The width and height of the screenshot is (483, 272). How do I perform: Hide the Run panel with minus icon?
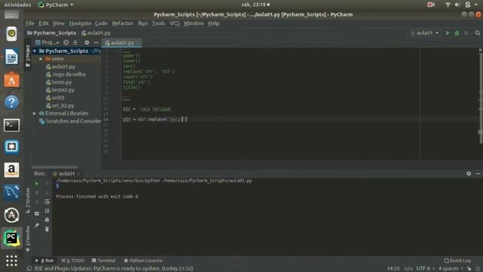click(x=478, y=174)
